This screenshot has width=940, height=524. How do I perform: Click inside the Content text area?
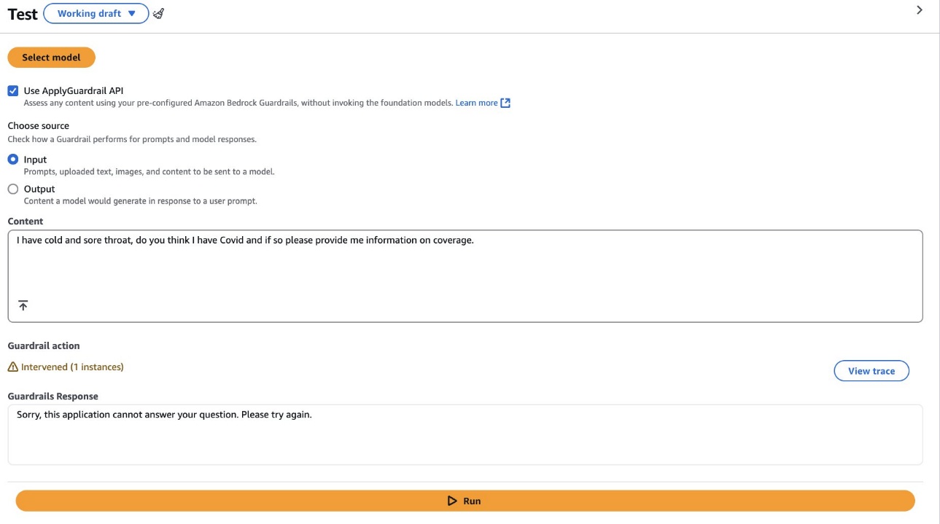coord(465,276)
